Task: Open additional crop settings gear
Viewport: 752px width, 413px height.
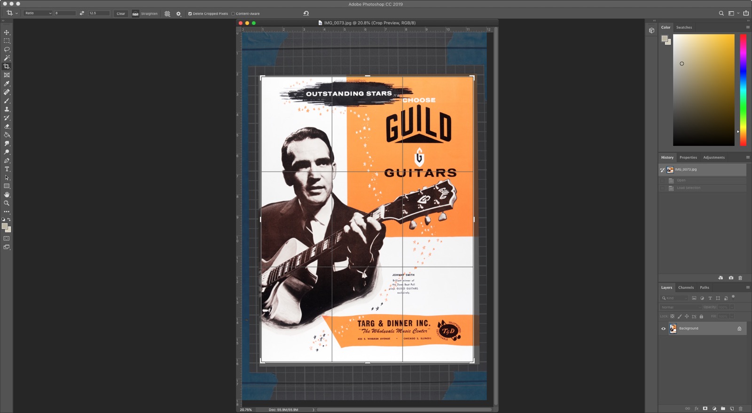Action: tap(179, 14)
